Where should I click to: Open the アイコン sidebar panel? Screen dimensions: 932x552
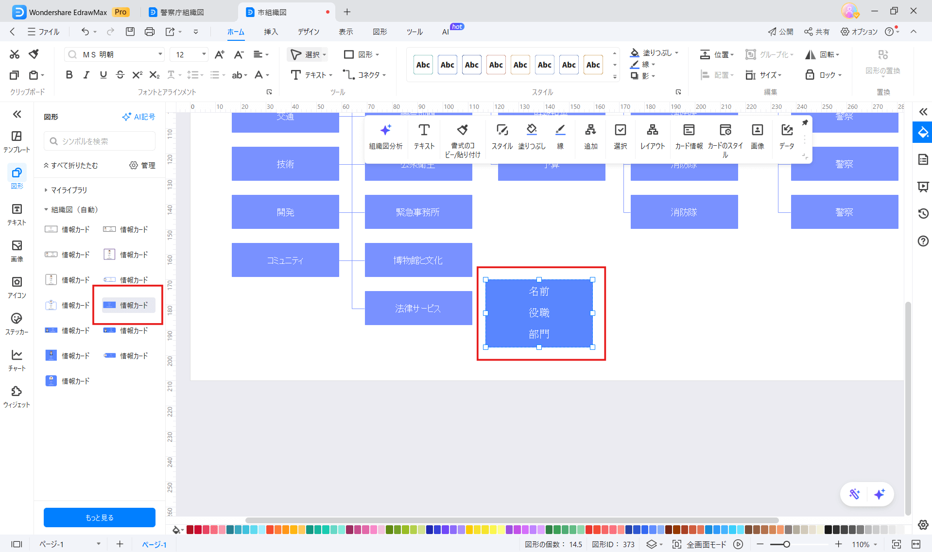pyautogui.click(x=17, y=287)
